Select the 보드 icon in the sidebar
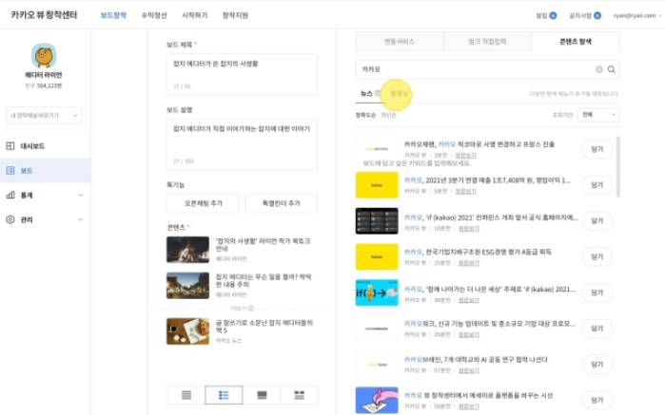 [x=10, y=171]
